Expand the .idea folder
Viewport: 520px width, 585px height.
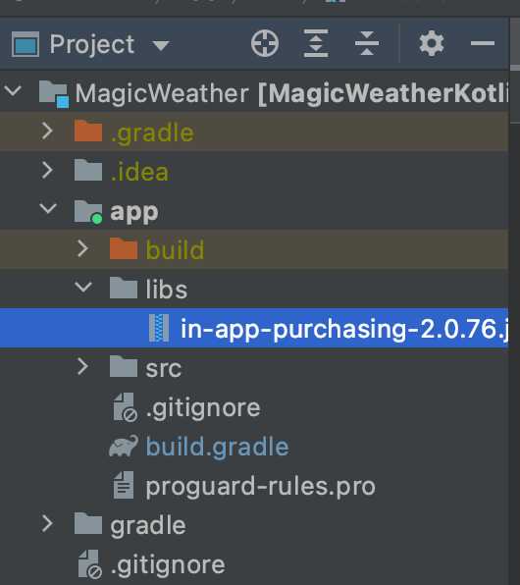47,171
